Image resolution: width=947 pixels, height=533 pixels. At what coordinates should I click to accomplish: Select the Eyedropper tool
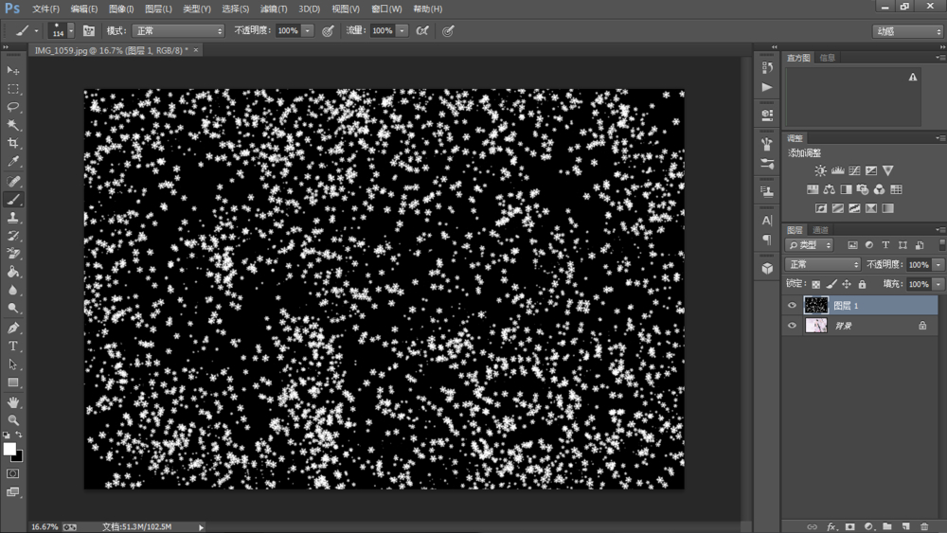pos(12,161)
